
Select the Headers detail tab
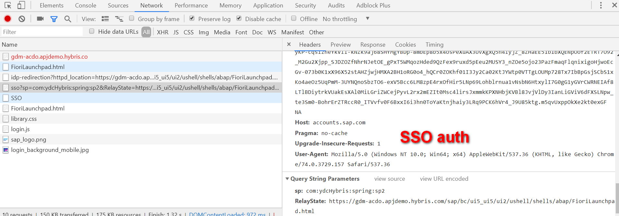(x=310, y=45)
